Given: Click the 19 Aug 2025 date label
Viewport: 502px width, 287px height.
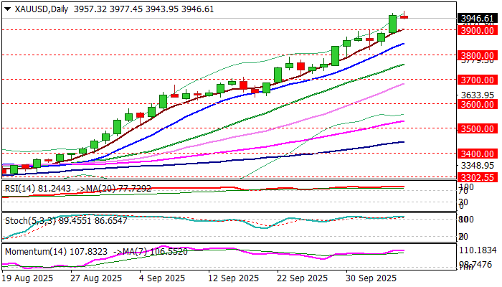Looking at the screenshot, I should 29,277.
